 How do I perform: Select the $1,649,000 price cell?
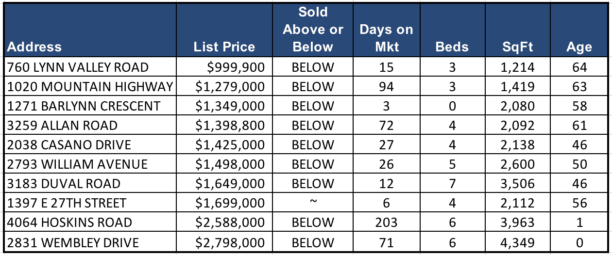coord(230,184)
